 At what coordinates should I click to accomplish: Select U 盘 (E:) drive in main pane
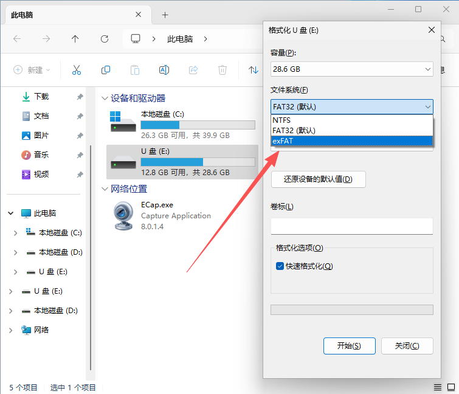pos(182,162)
